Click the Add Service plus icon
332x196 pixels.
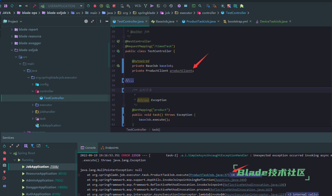click(x=47, y=146)
